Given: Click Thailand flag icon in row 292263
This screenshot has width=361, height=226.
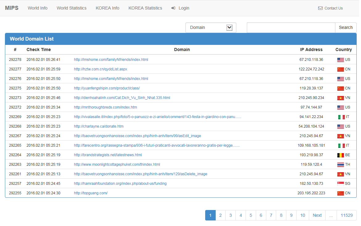Looking at the screenshot, I should pos(341,165).
